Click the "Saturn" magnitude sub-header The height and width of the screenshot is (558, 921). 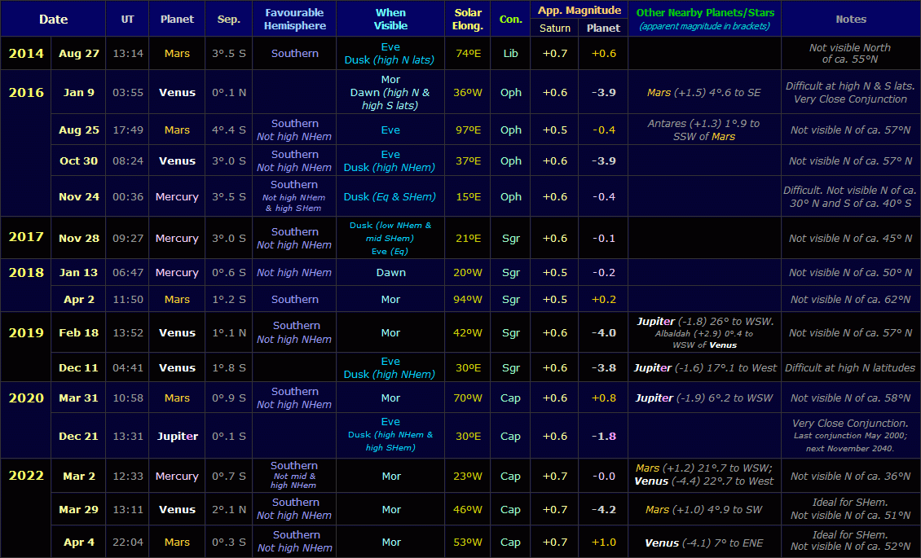pos(554,28)
